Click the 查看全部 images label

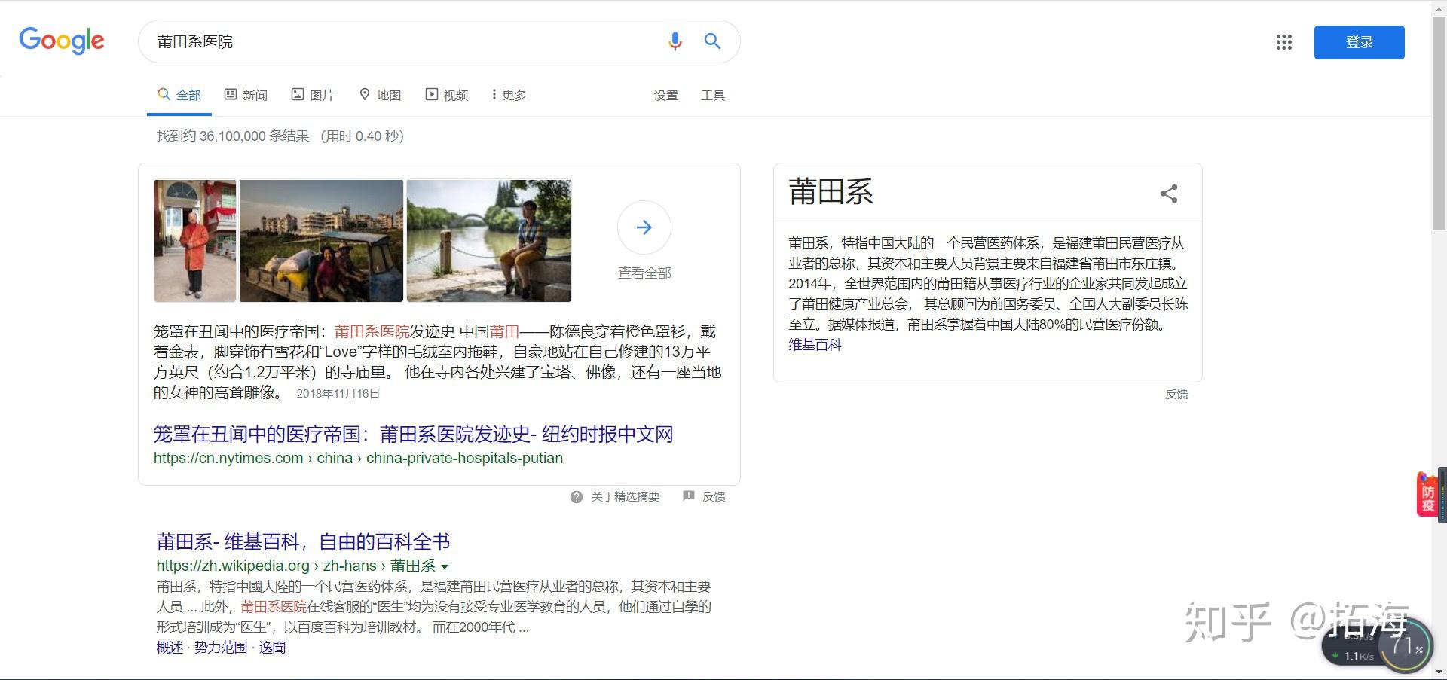pos(644,273)
